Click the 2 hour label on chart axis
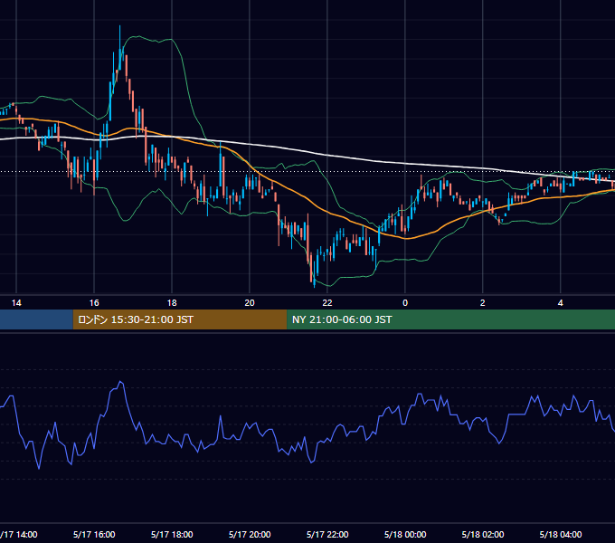This screenshot has width=615, height=543. [482, 303]
